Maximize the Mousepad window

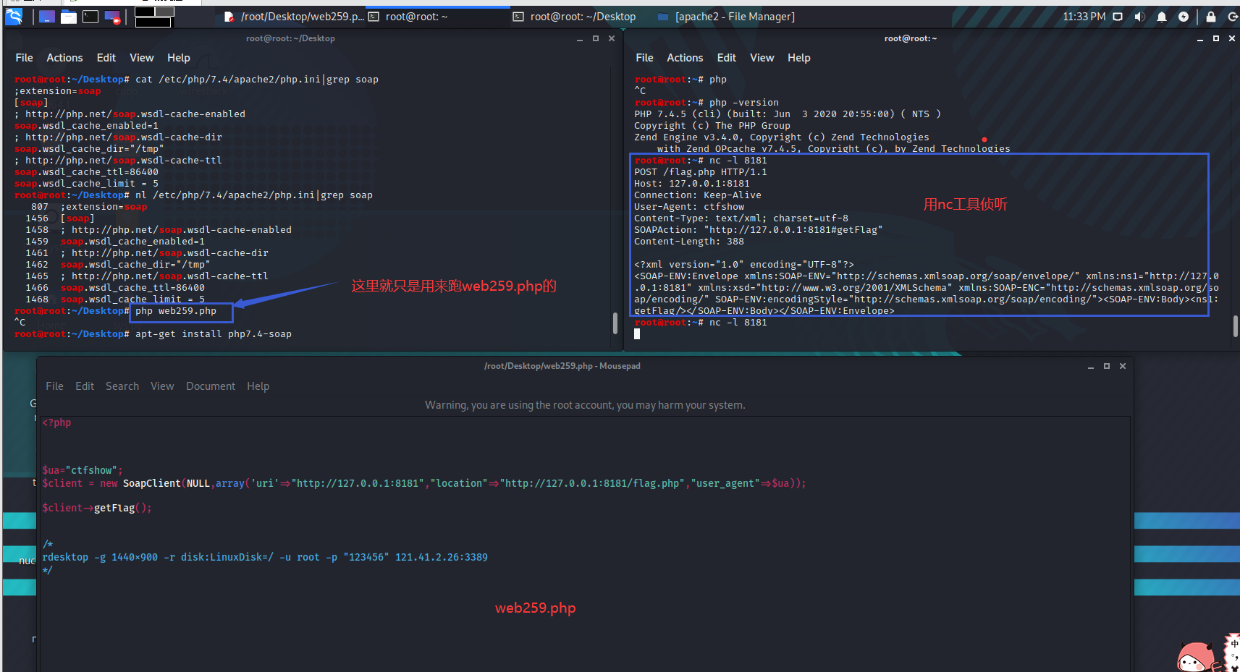[1107, 366]
